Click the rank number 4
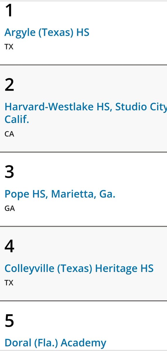The width and height of the screenshot is (167, 351). [9, 246]
